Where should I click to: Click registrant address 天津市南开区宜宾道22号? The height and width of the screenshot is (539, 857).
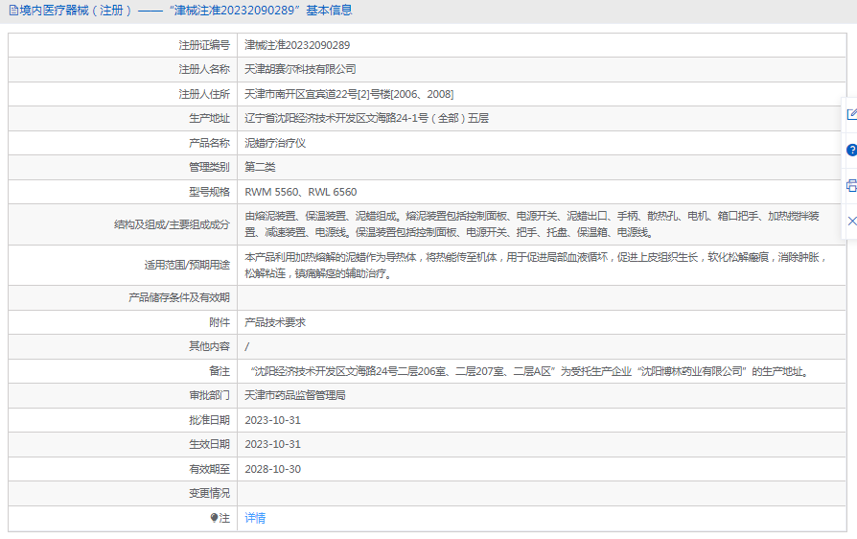(x=349, y=94)
